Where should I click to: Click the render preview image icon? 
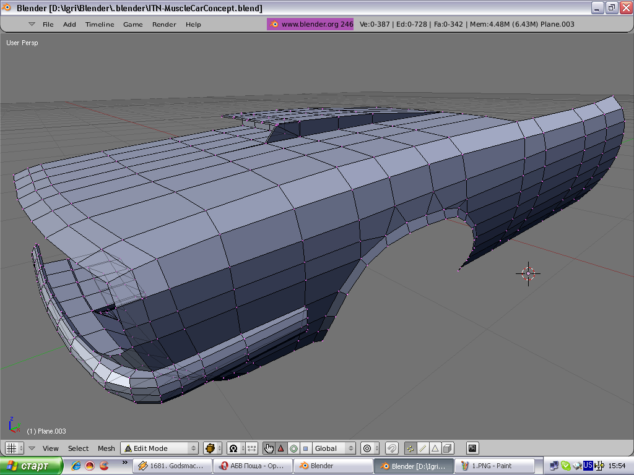point(472,448)
